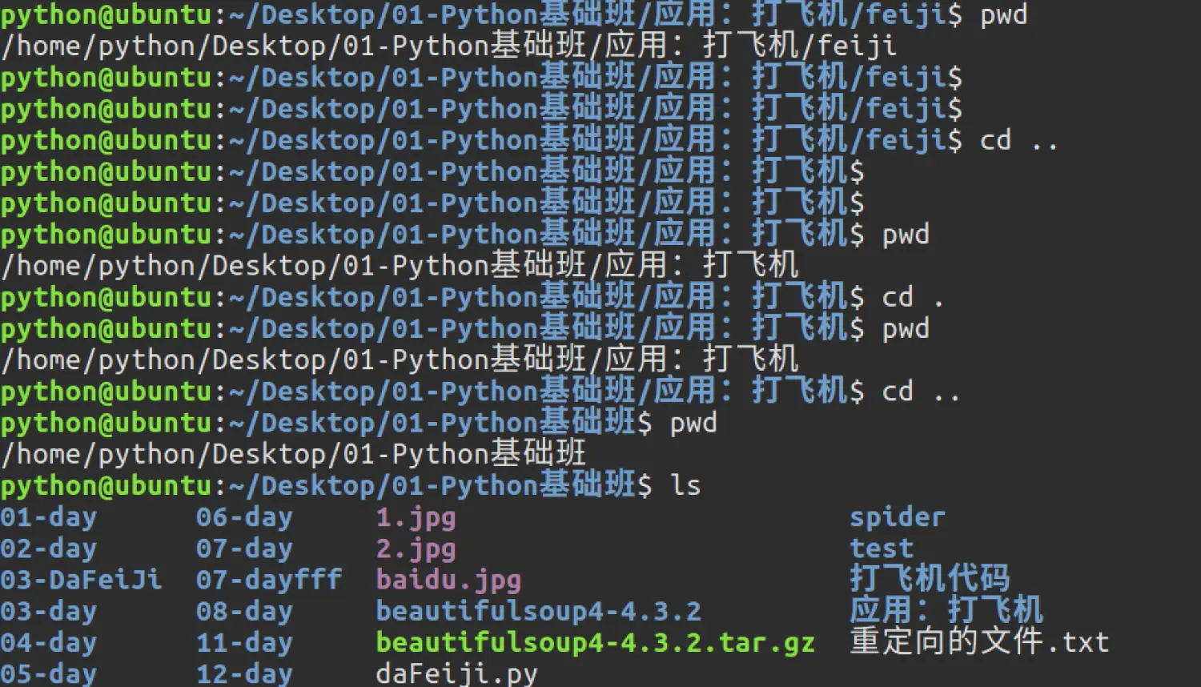
Task: Click the first 'cd ..' command after feiji$
Action: click(x=1019, y=141)
